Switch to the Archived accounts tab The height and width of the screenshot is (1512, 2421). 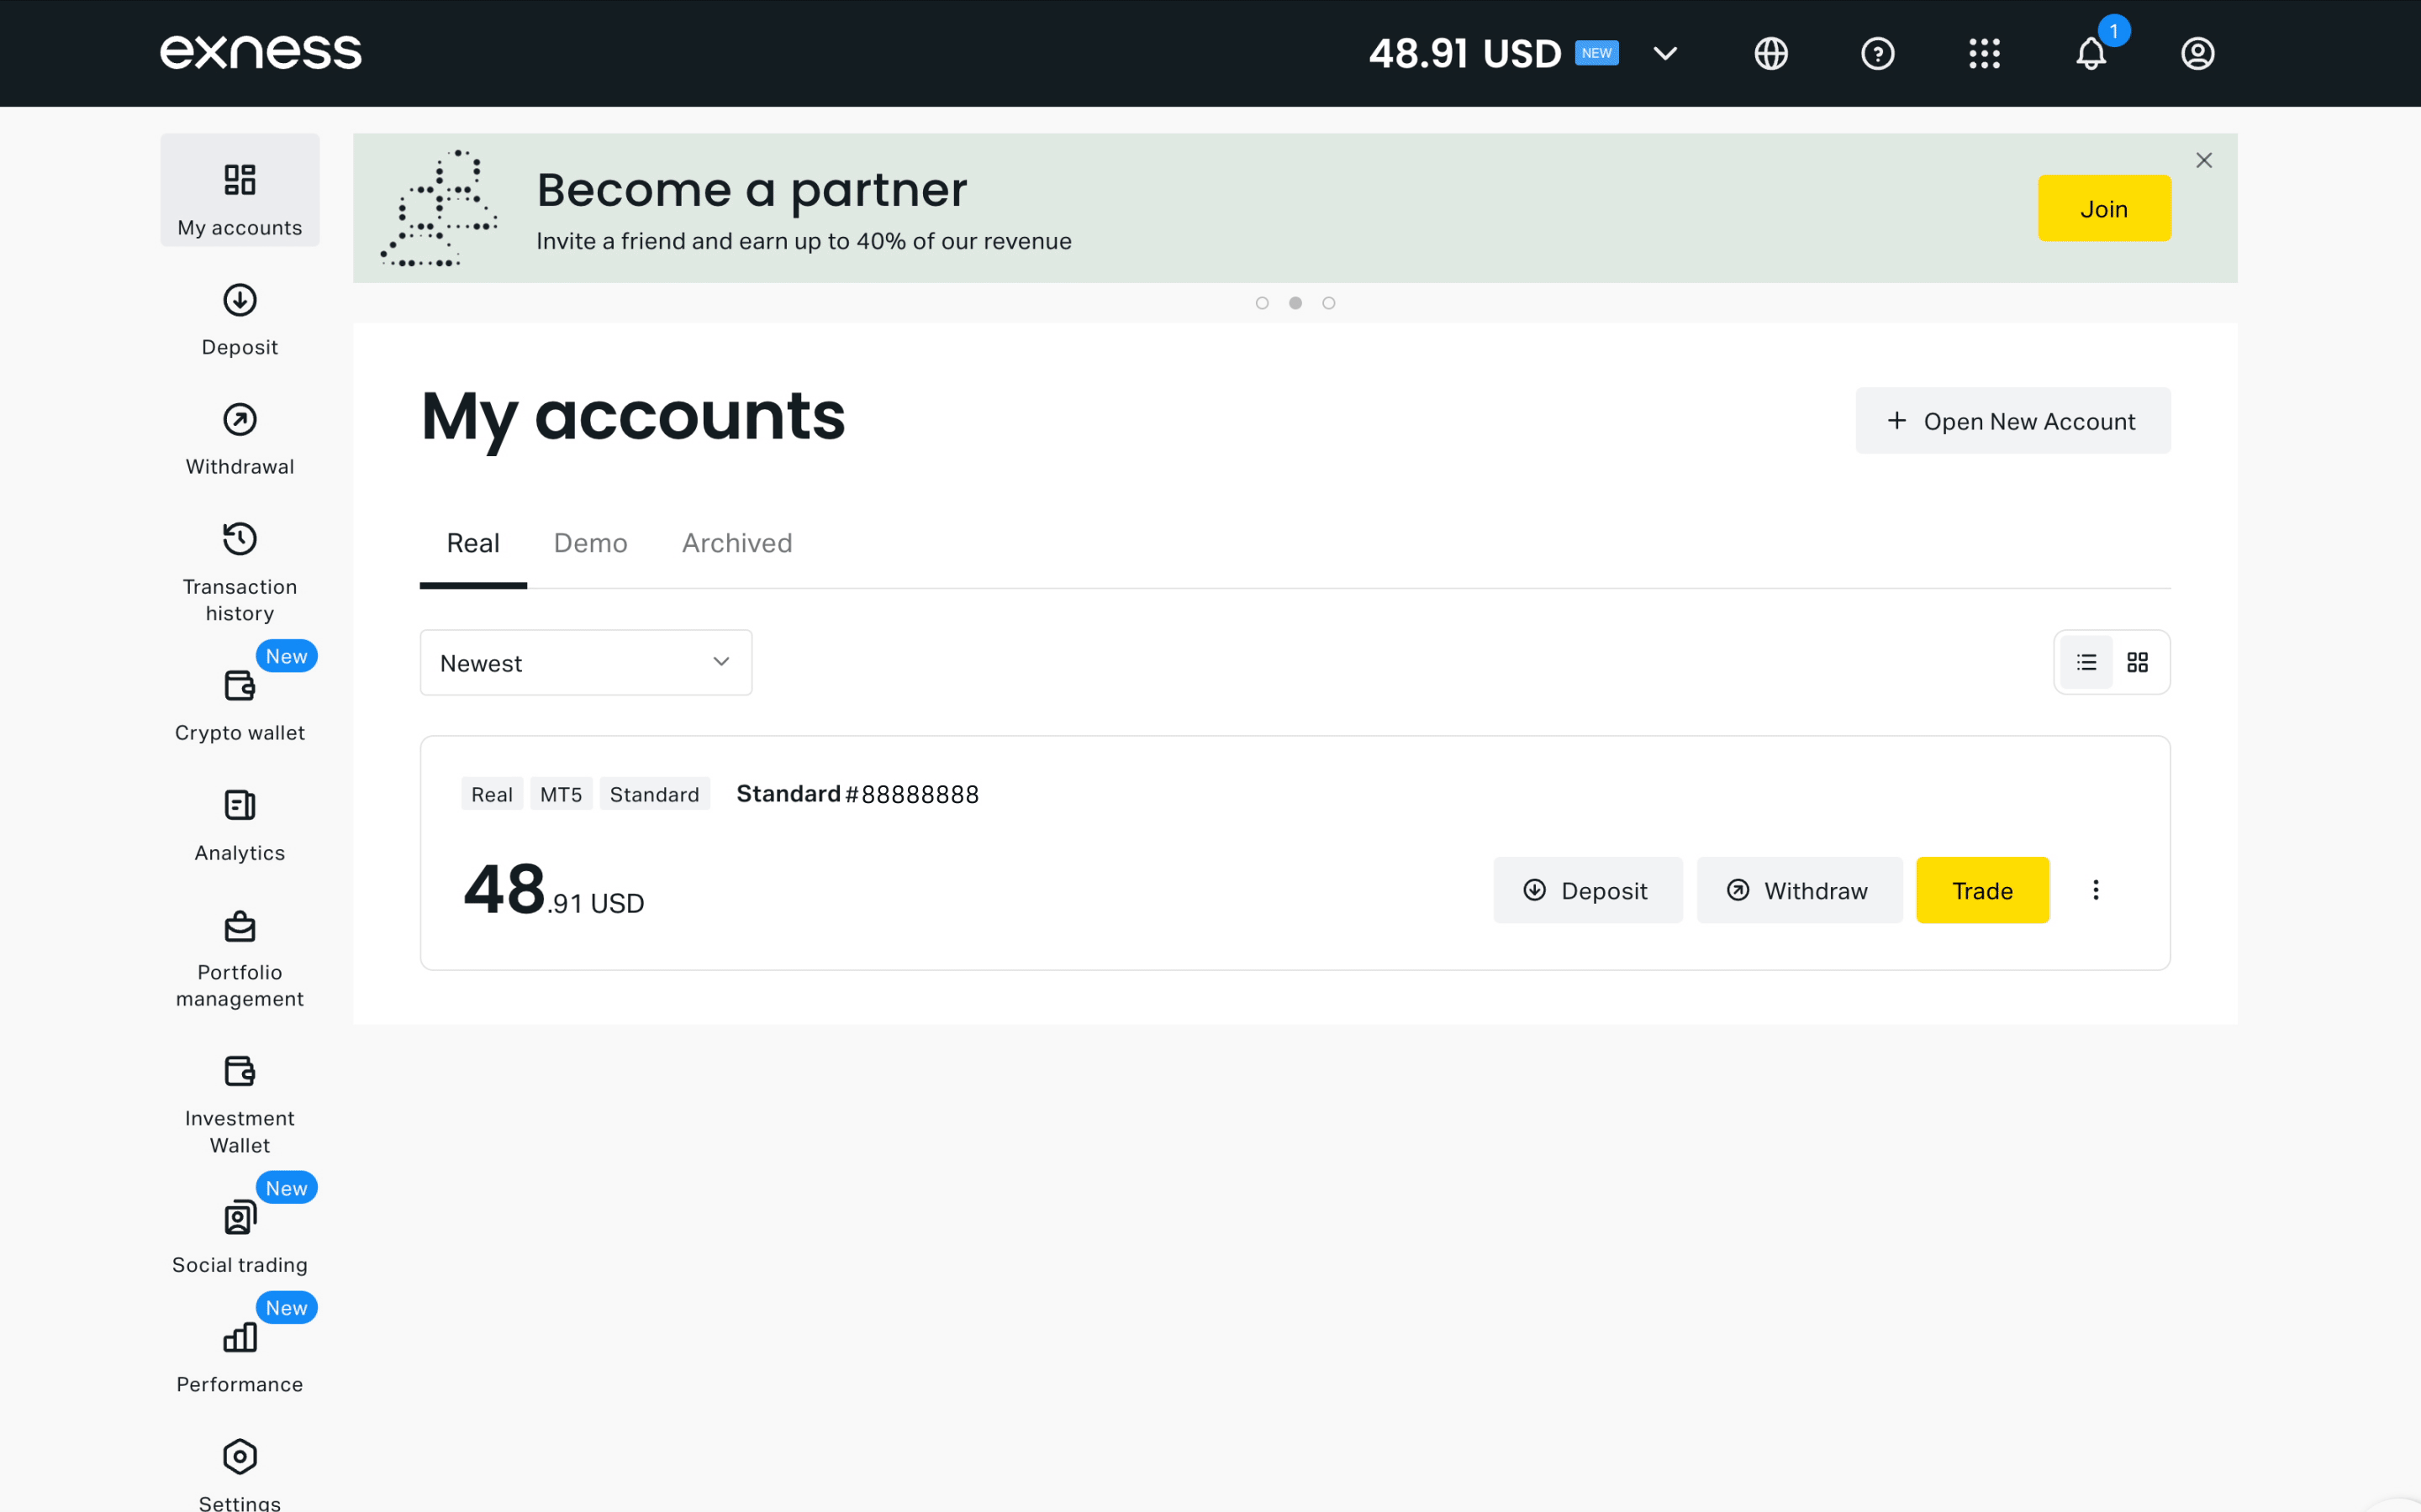point(737,543)
